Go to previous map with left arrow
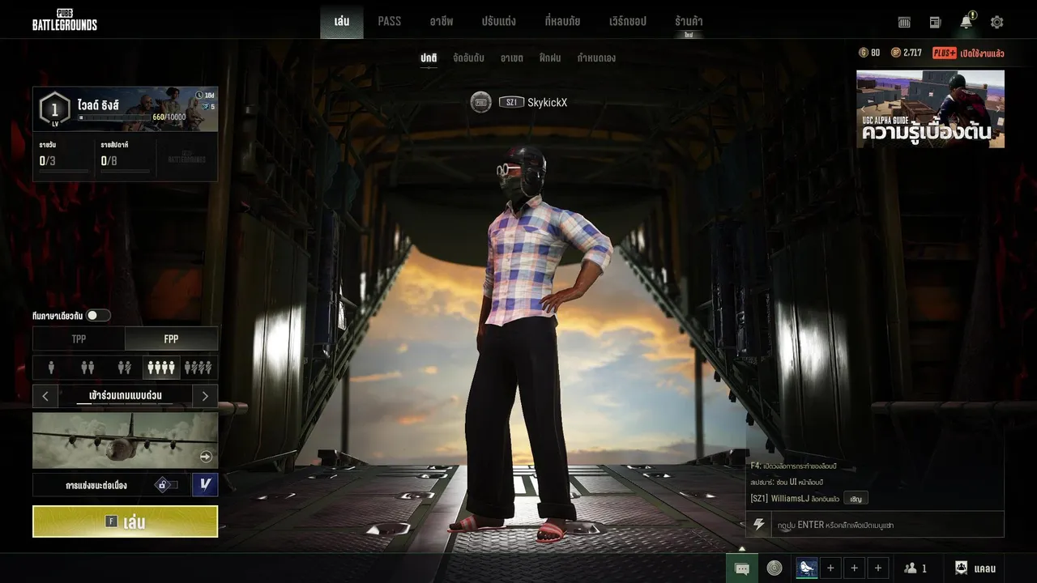The height and width of the screenshot is (583, 1037). click(x=45, y=396)
